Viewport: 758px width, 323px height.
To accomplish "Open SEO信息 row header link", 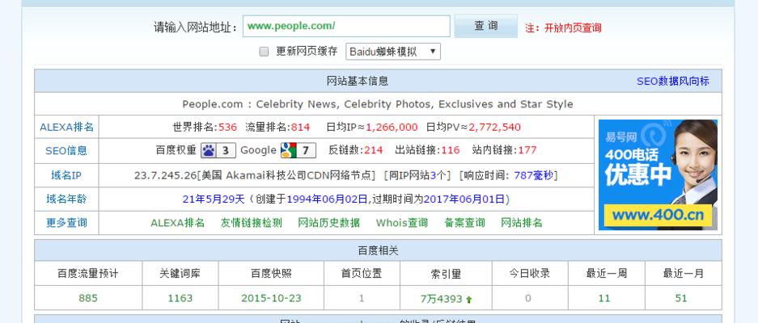I will coord(66,151).
